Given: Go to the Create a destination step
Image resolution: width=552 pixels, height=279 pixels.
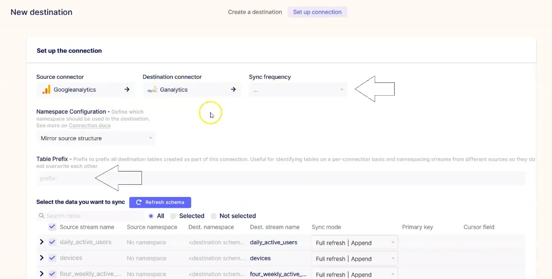Looking at the screenshot, I should point(255,12).
